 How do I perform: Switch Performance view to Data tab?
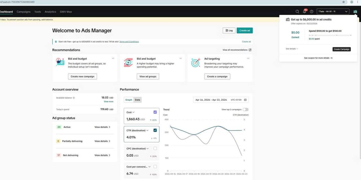(137, 100)
